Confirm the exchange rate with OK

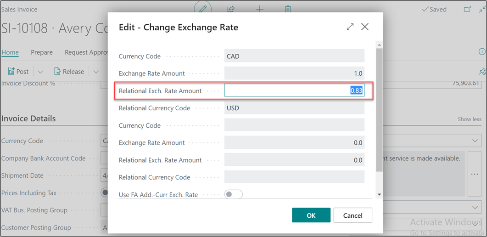(x=311, y=215)
